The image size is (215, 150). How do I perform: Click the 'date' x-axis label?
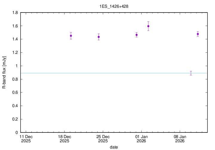click(x=113, y=147)
